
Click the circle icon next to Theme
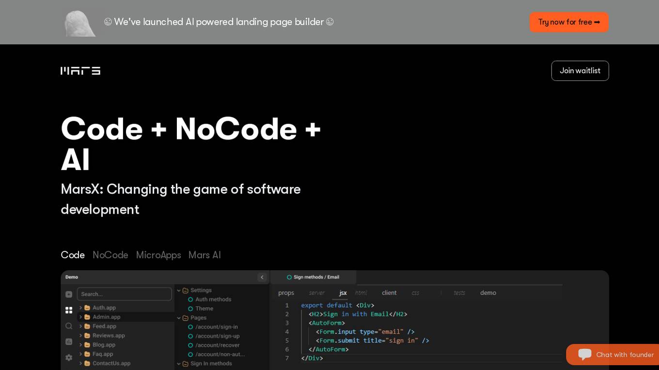click(190, 309)
